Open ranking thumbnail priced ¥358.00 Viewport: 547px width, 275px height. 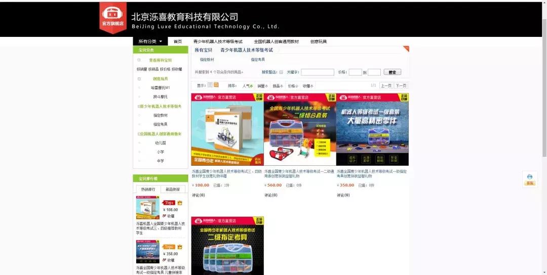148,252
